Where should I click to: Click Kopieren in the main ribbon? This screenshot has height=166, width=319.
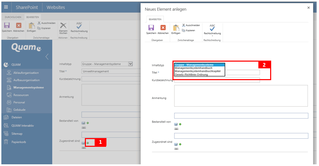[x=44, y=28]
